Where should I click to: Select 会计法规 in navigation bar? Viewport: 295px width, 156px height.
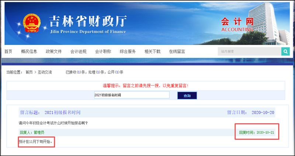78,52
